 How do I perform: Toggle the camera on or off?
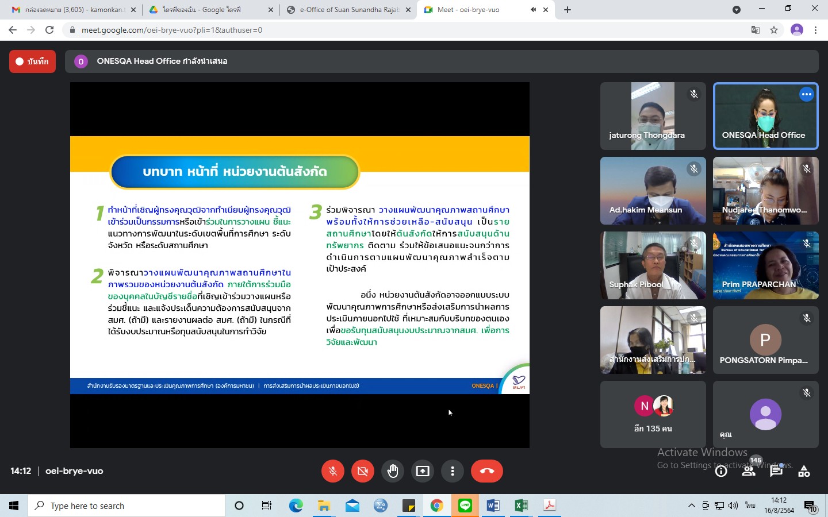[x=363, y=471]
